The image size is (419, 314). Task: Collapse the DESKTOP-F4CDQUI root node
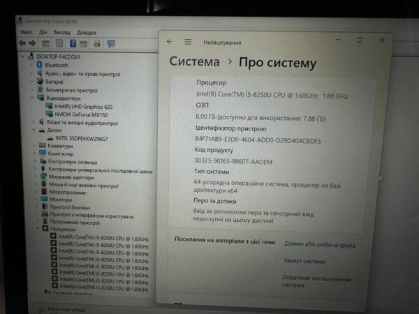pos(23,57)
